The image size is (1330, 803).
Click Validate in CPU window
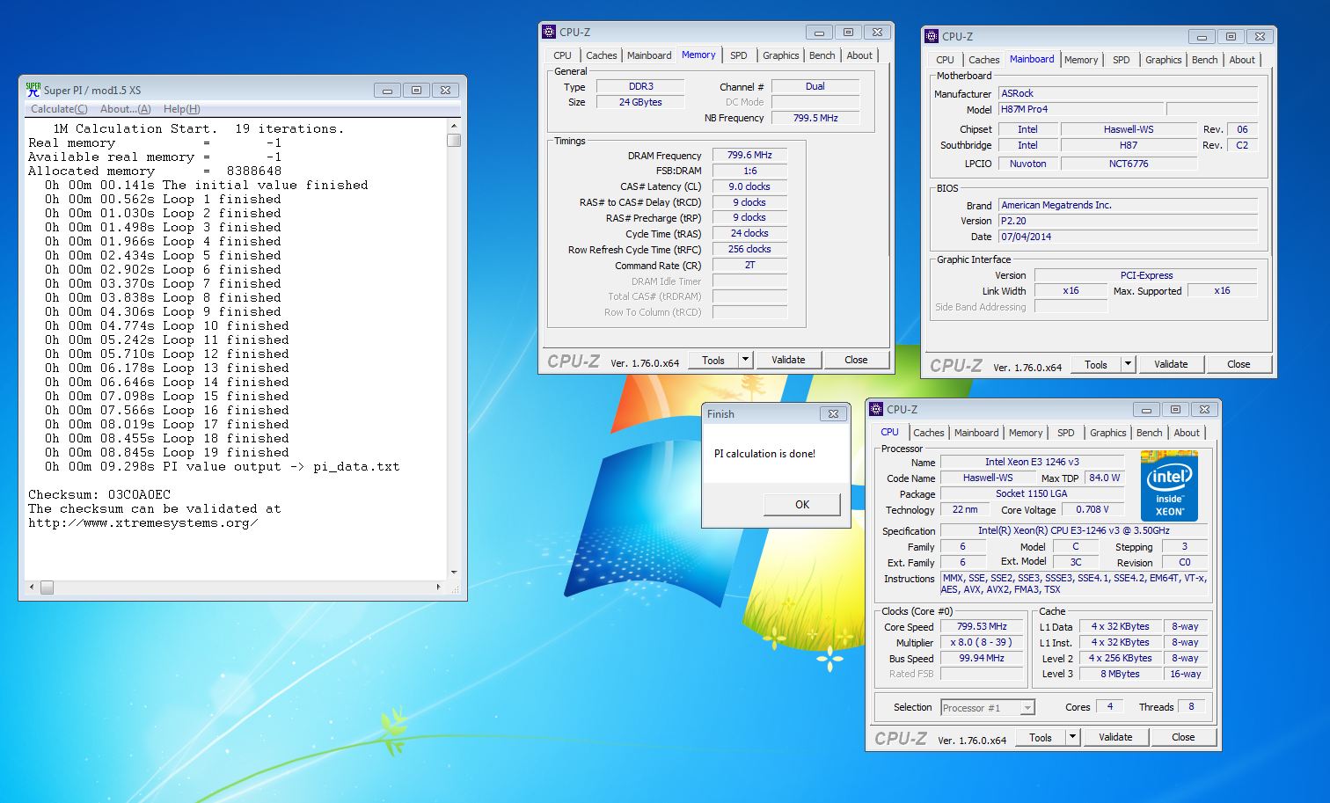pyautogui.click(x=1115, y=737)
